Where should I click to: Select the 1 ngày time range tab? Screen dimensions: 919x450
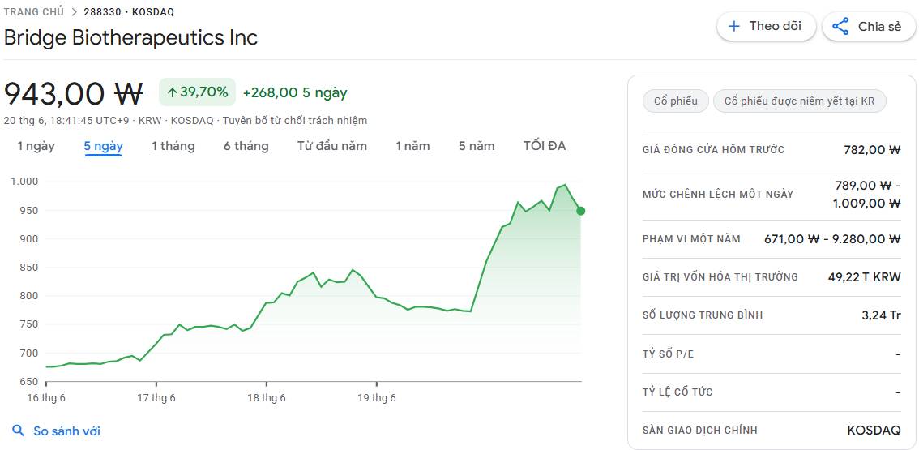tap(36, 146)
